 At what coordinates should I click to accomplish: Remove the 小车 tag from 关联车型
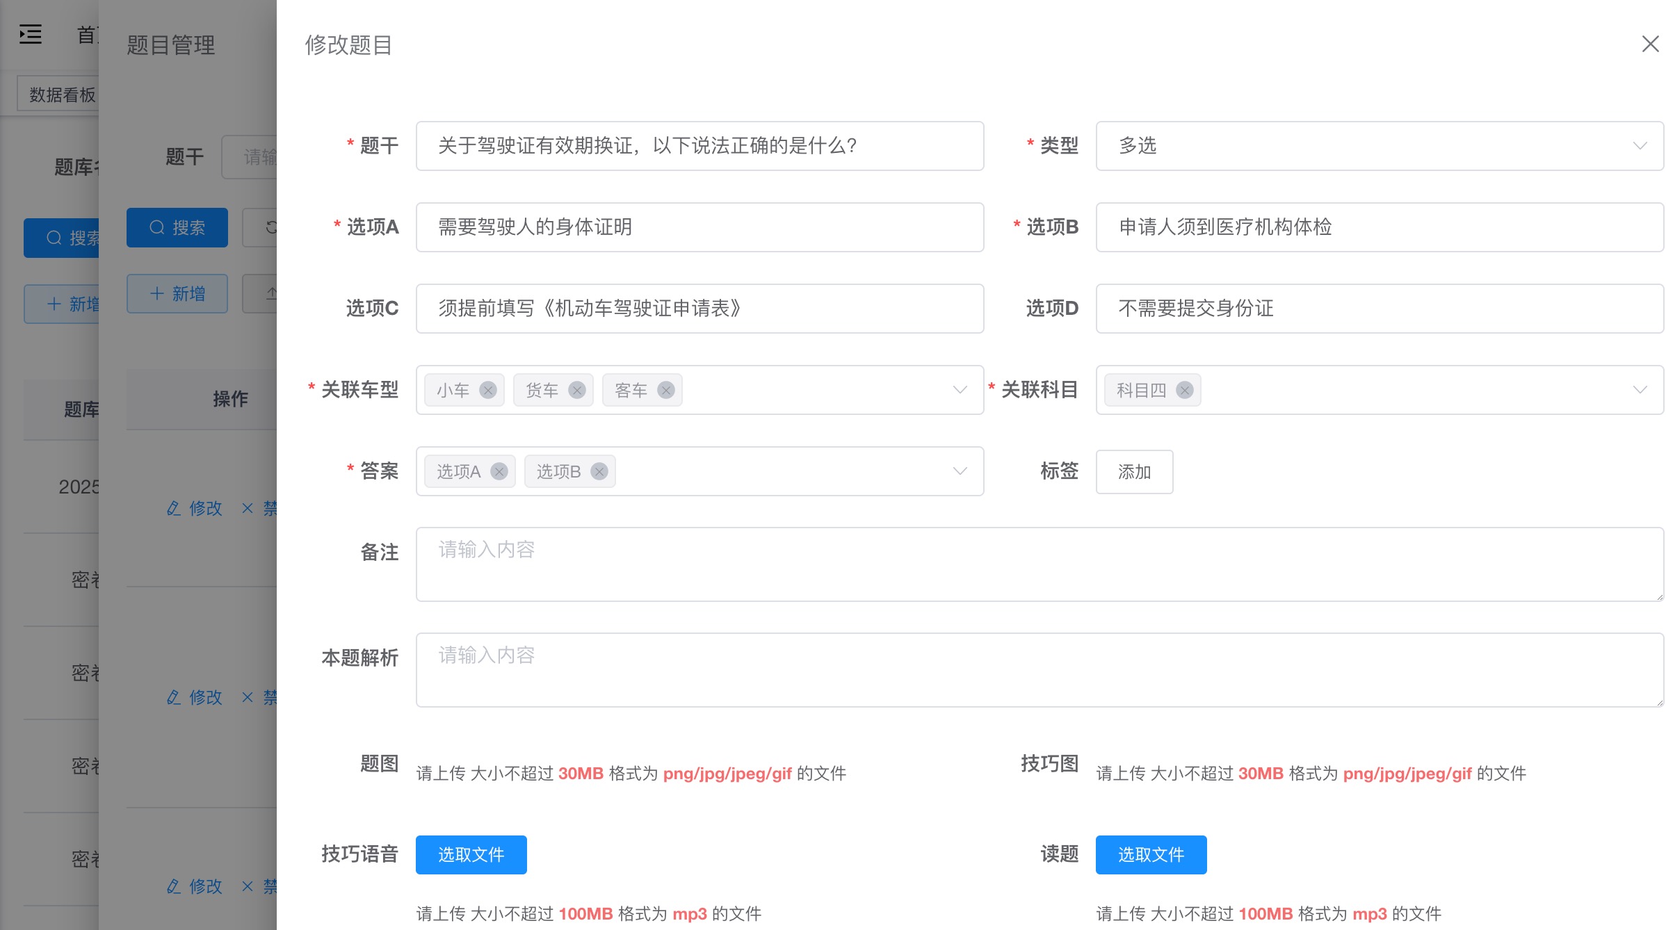(488, 391)
